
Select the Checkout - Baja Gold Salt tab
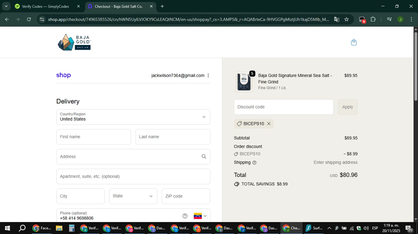118,6
